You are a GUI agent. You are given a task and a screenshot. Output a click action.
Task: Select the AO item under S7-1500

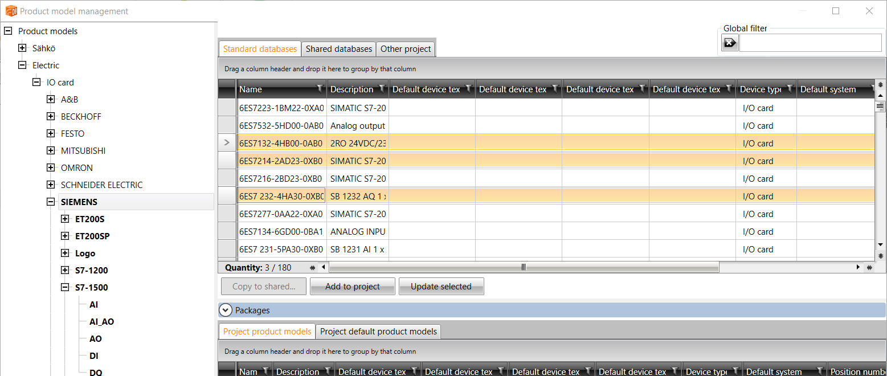(95, 339)
